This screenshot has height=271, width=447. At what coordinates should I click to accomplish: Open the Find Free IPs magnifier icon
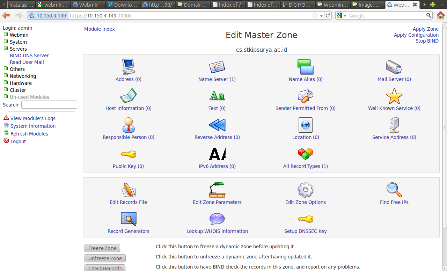tap(394, 190)
